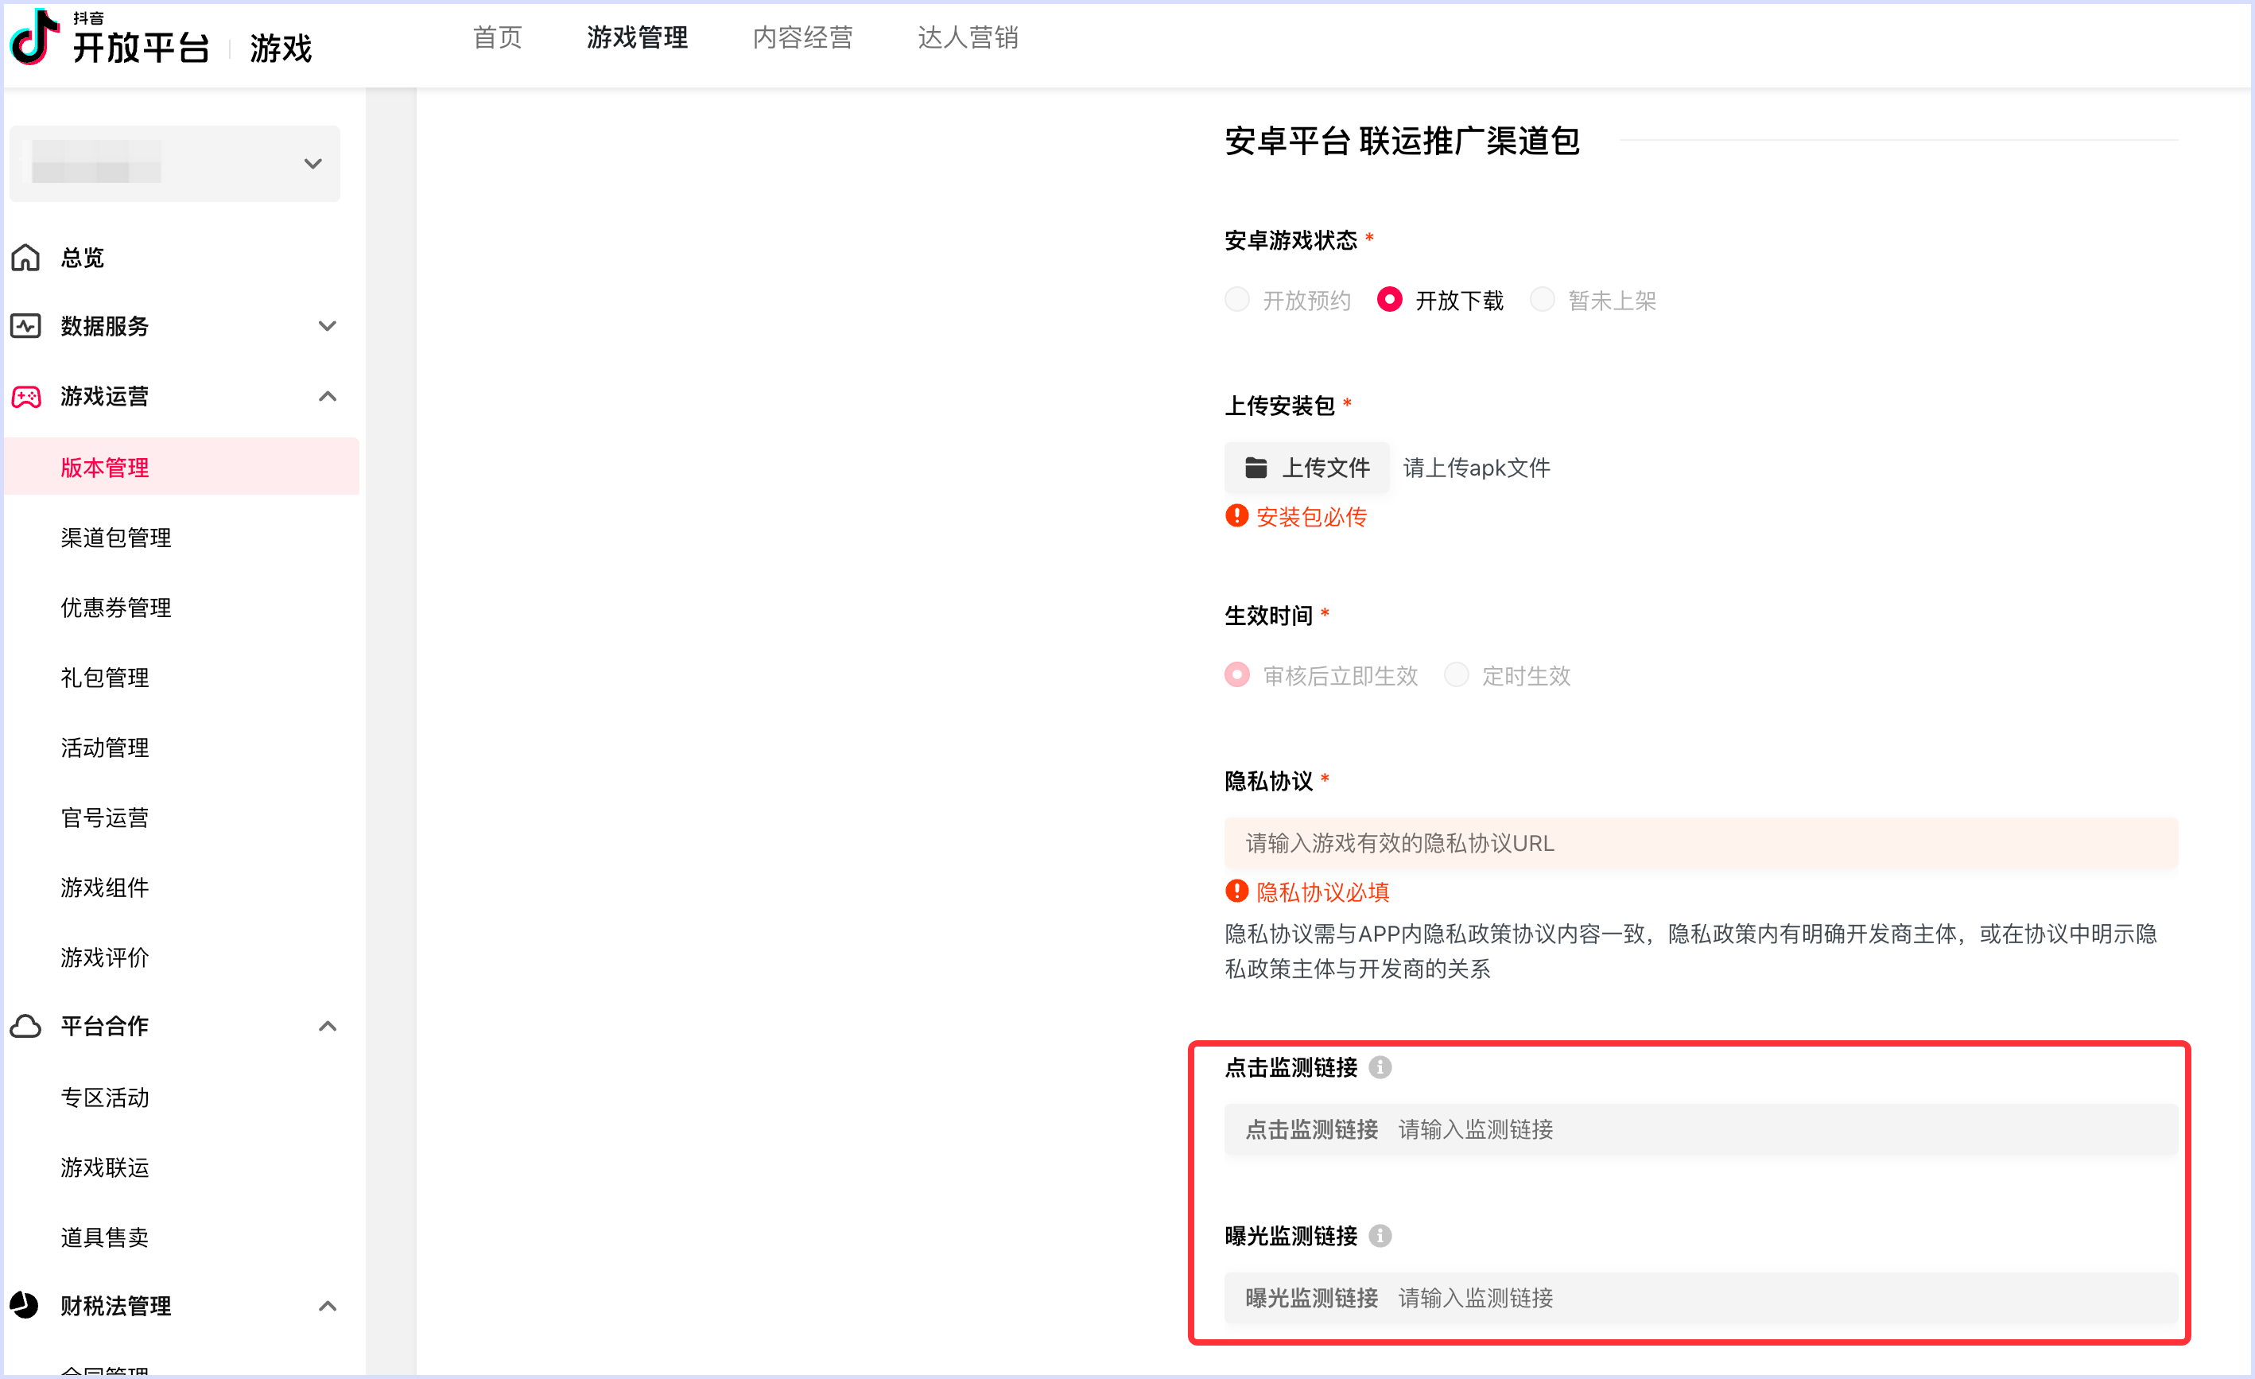
Task: Open the 首页 top tab
Action: pos(498,37)
